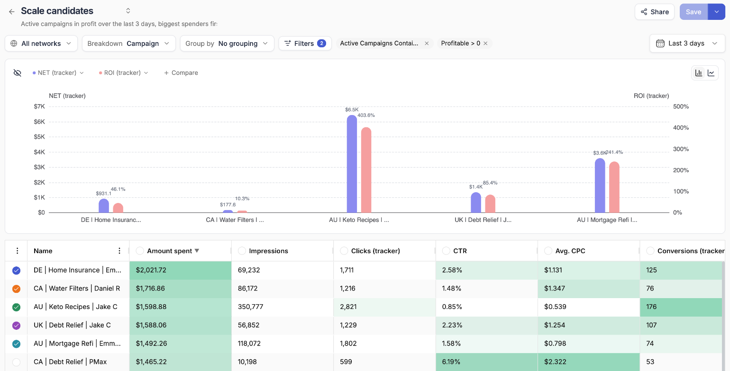Screen dimensions: 730x371
Task: Click the 1,229 clicks cell
Action: [384, 325]
